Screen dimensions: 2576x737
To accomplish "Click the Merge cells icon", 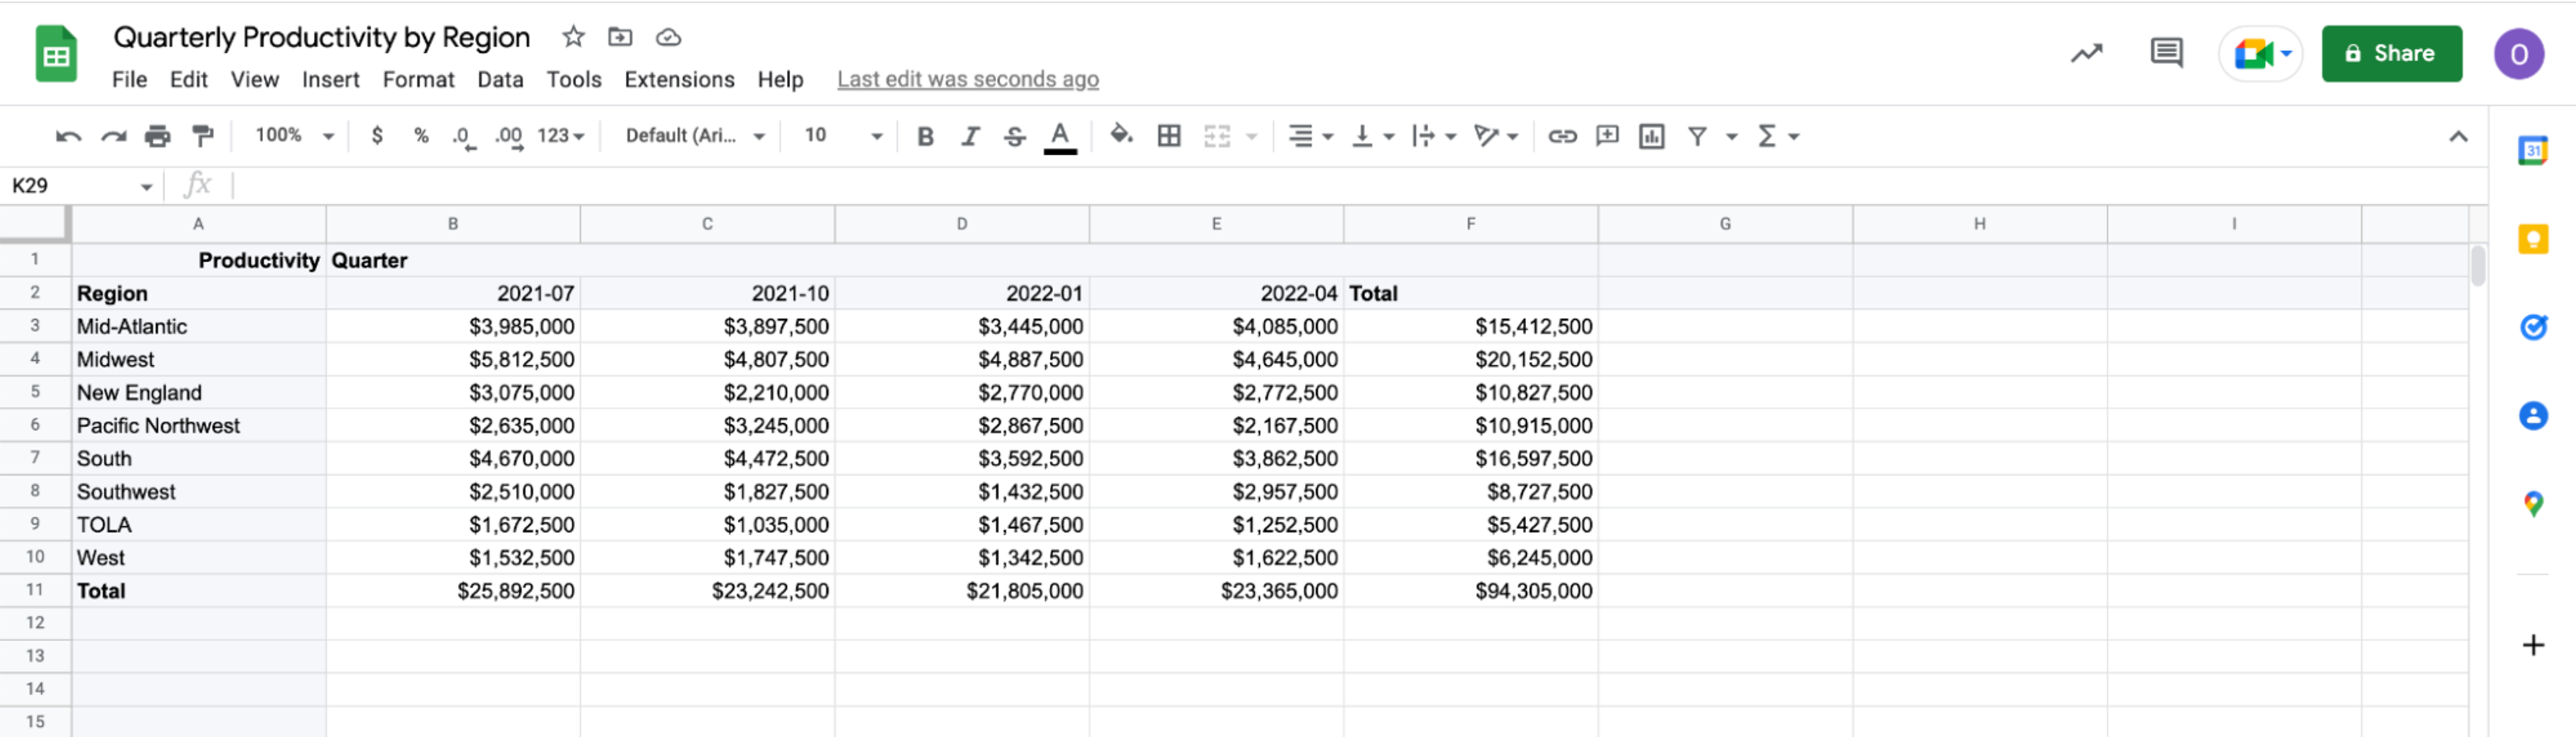I will tap(1216, 136).
